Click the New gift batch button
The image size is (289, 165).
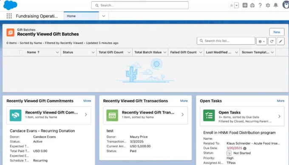click(277, 32)
